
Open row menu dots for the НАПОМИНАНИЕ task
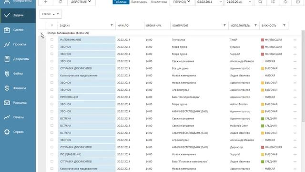pyautogui.click(x=295, y=40)
